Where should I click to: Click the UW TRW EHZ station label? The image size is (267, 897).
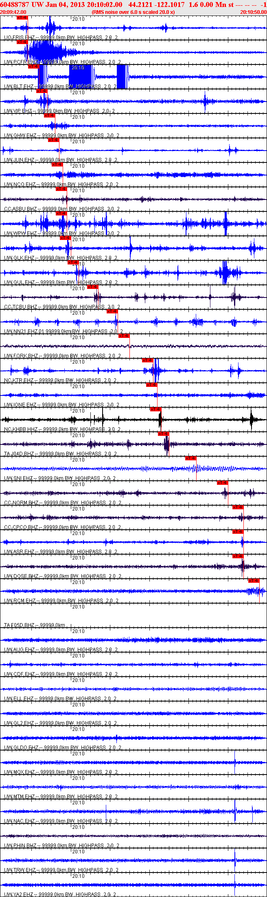pos(20,870)
